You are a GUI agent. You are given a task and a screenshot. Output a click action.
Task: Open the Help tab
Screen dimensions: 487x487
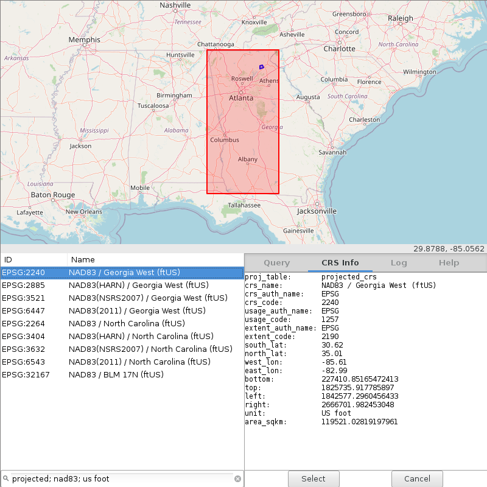click(x=449, y=263)
